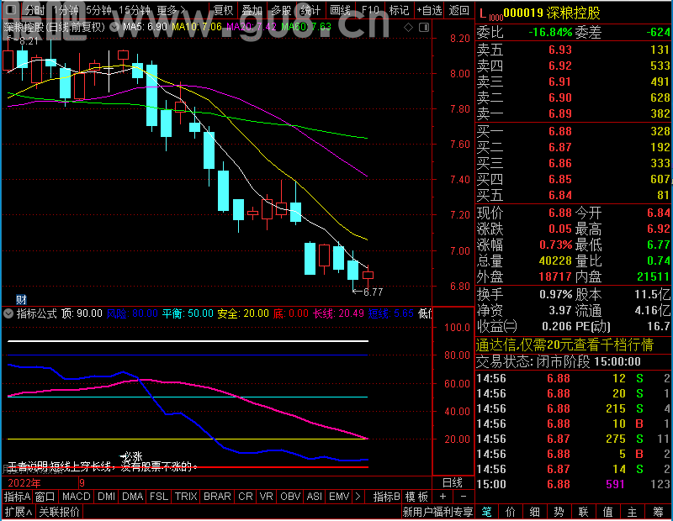Toggle the side panel icon near diamond
The image size is (673, 521).
point(424,28)
